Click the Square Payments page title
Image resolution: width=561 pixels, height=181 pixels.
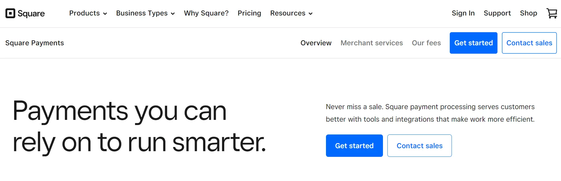pos(35,43)
